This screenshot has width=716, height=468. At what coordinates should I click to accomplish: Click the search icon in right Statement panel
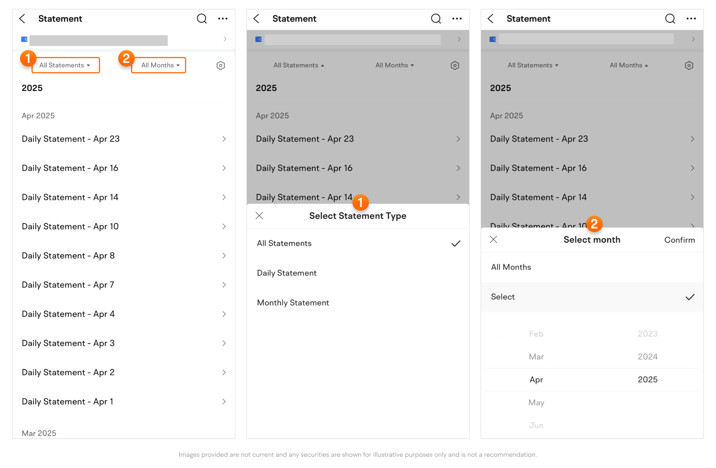click(670, 19)
